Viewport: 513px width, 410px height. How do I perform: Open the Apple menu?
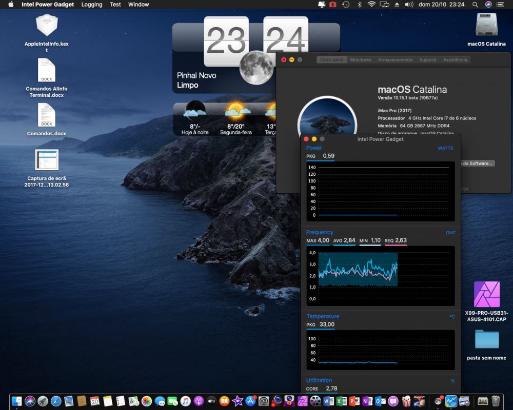click(11, 4)
